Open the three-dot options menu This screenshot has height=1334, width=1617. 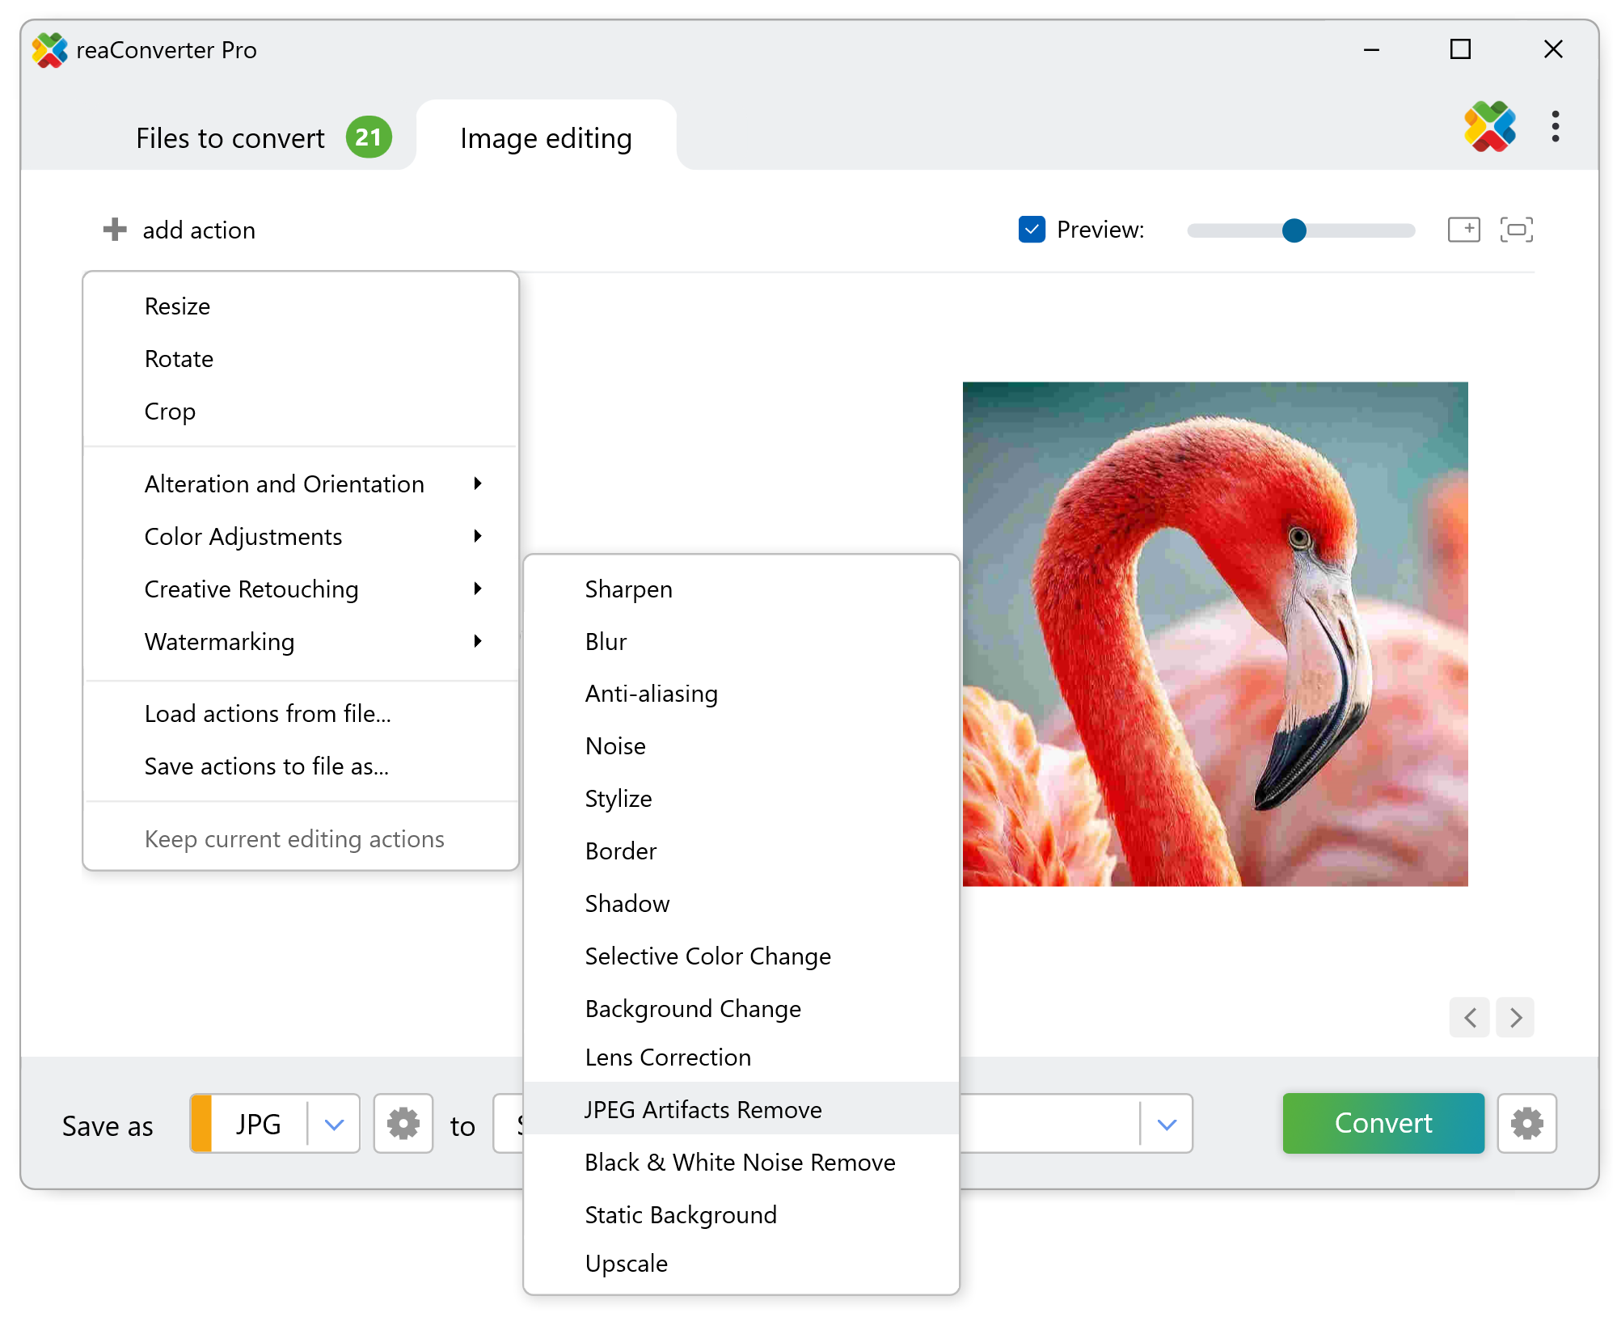click(1555, 127)
